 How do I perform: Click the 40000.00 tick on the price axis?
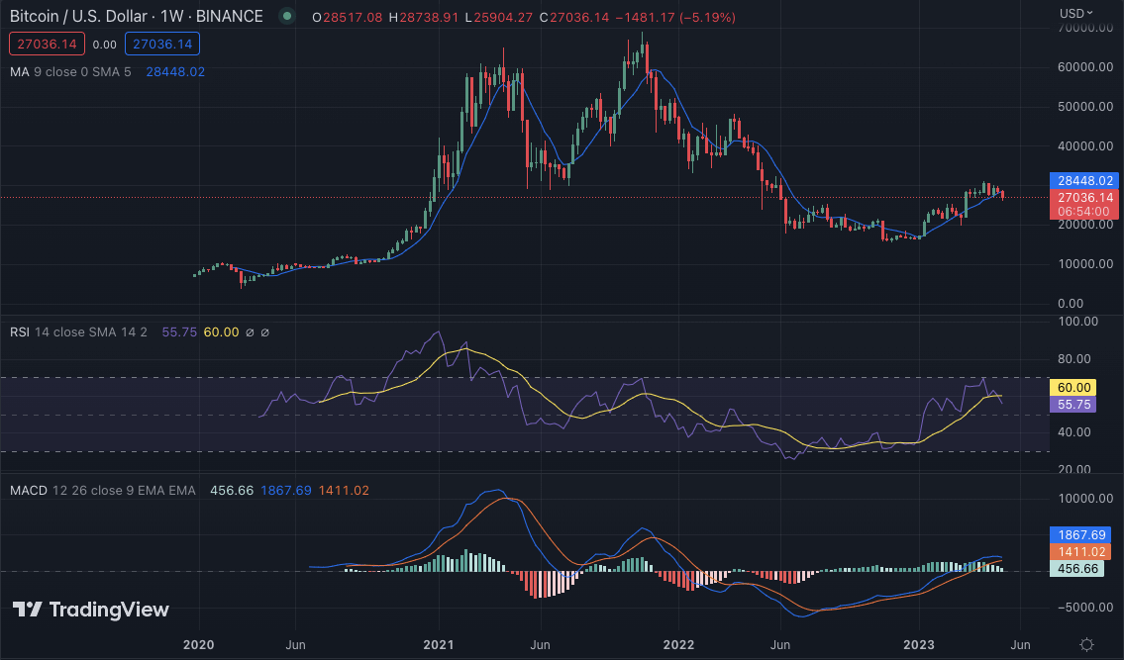[1085, 146]
